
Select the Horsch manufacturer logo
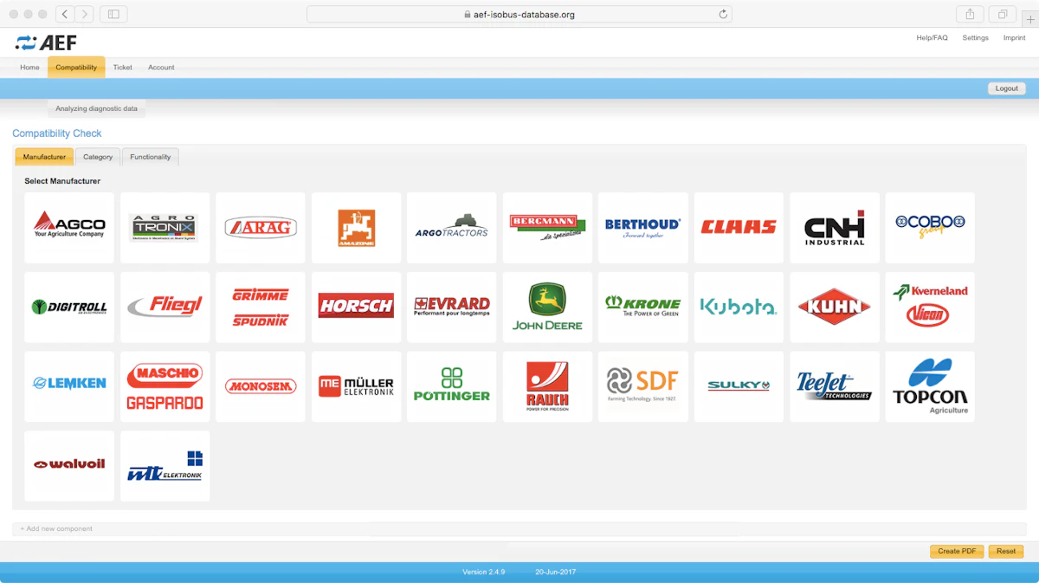[x=357, y=308]
